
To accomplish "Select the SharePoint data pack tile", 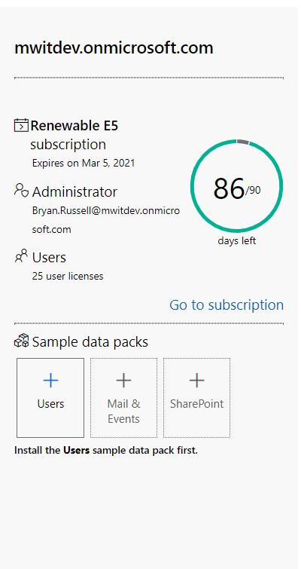I will [x=196, y=398].
